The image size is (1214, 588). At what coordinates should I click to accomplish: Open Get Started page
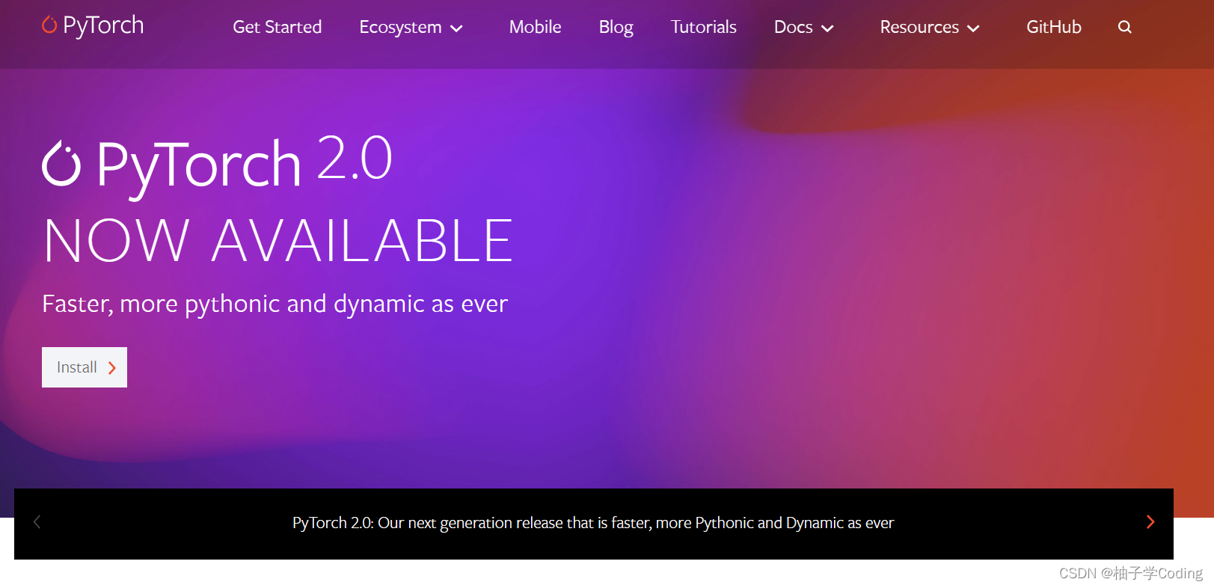(x=277, y=27)
